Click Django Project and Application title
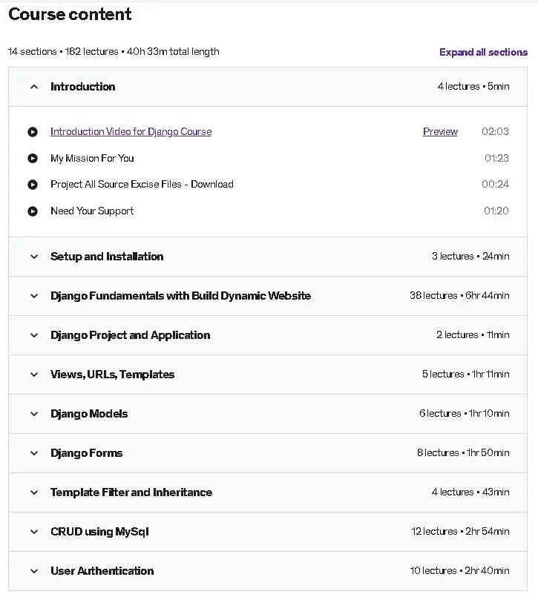538x597 pixels. coord(131,335)
